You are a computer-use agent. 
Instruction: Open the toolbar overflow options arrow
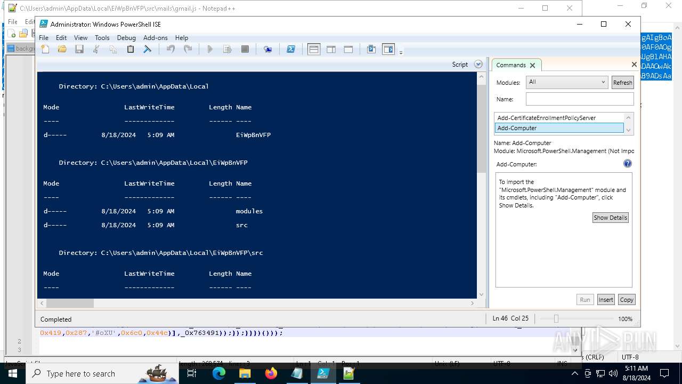click(401, 52)
